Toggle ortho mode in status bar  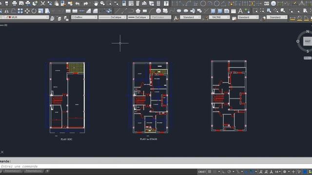point(224,172)
